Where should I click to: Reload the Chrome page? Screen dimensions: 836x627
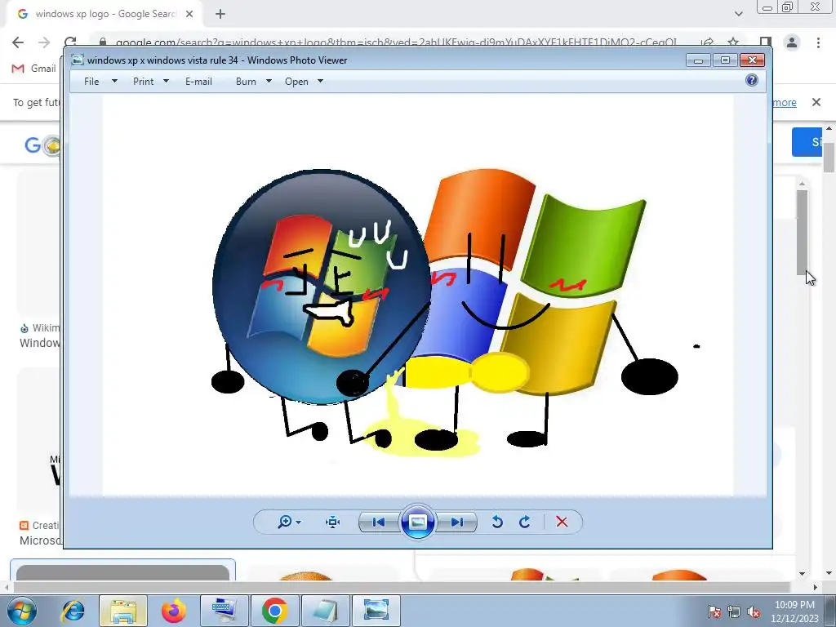pyautogui.click(x=70, y=42)
